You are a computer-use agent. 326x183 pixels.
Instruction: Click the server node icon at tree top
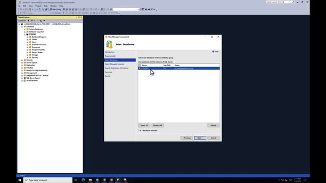pos(22,24)
